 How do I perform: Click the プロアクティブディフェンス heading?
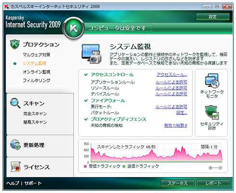click(118, 119)
